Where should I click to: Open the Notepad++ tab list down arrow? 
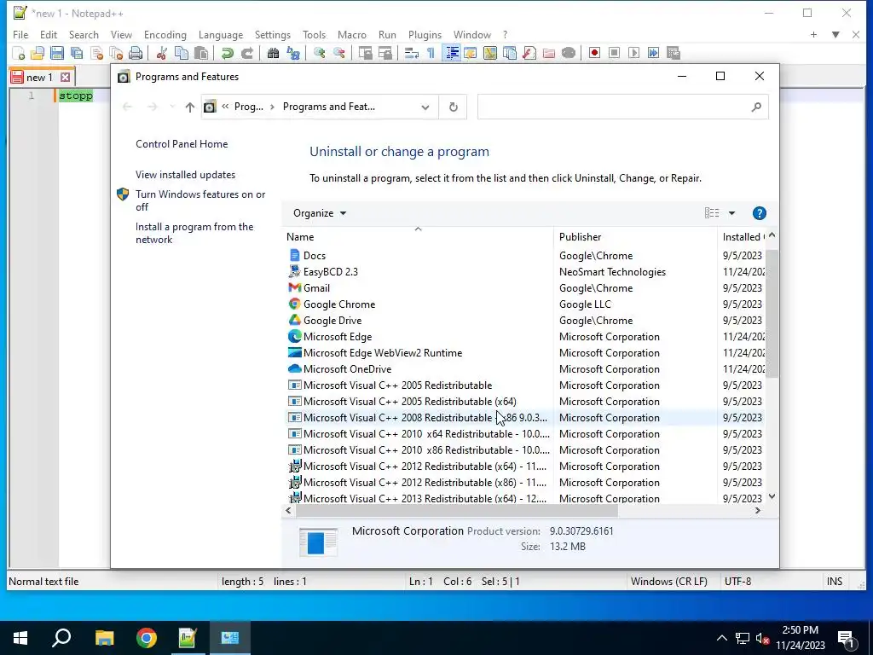pos(835,34)
